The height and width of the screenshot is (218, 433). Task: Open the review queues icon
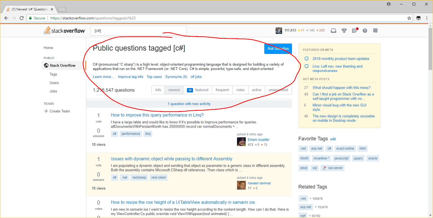click(355, 30)
